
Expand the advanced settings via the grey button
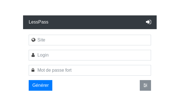(x=145, y=85)
